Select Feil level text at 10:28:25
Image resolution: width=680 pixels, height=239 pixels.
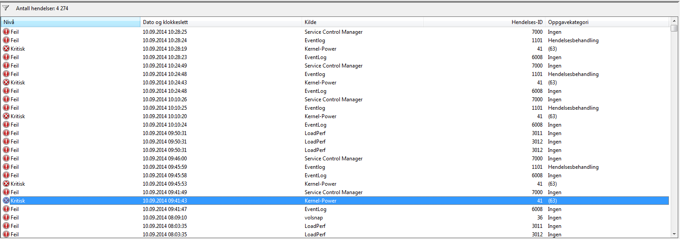coord(15,32)
